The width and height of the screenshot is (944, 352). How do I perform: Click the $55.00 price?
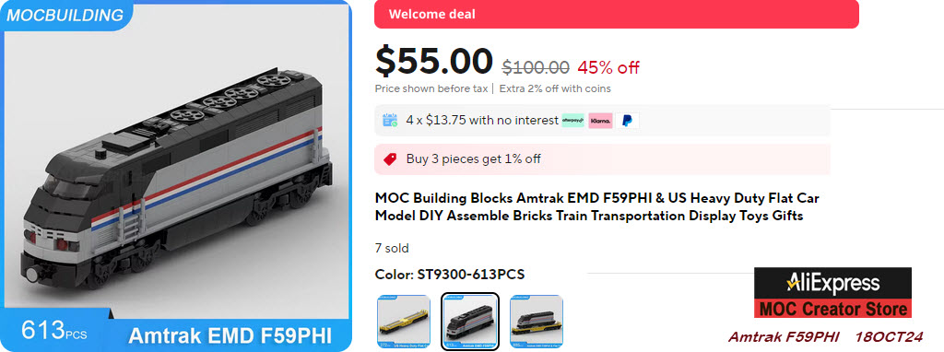434,62
